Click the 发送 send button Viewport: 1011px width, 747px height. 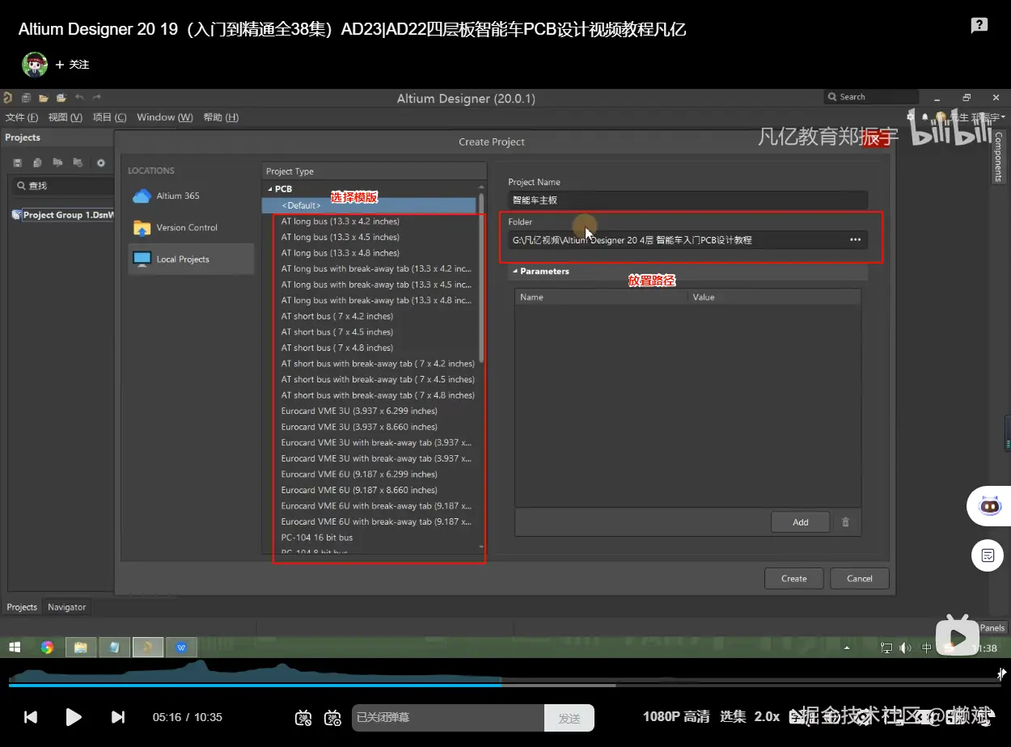(569, 718)
